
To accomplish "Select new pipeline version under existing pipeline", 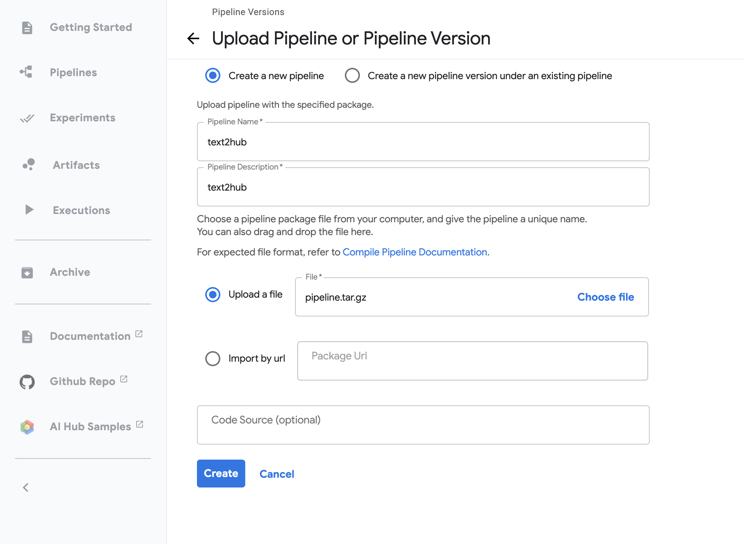I will coord(352,76).
